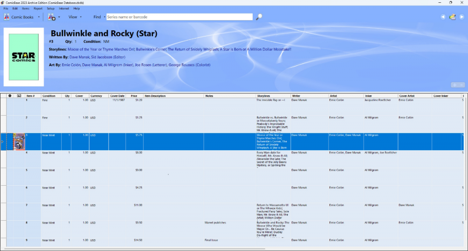Click the dot marker column header icon

point(10,96)
